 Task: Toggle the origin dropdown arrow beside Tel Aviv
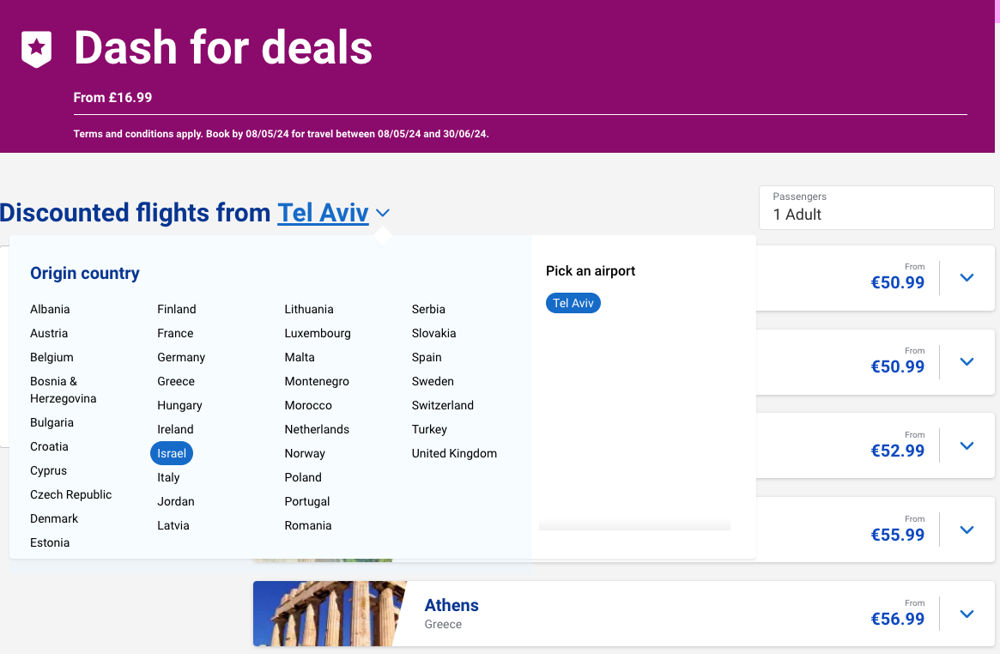[x=383, y=213]
